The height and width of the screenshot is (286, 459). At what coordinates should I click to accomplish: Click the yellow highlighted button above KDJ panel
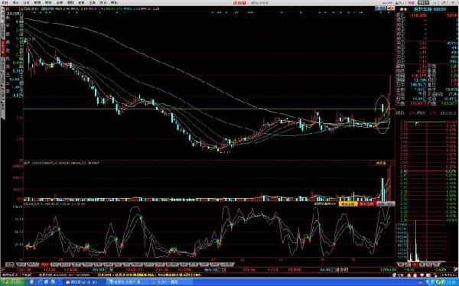point(348,203)
